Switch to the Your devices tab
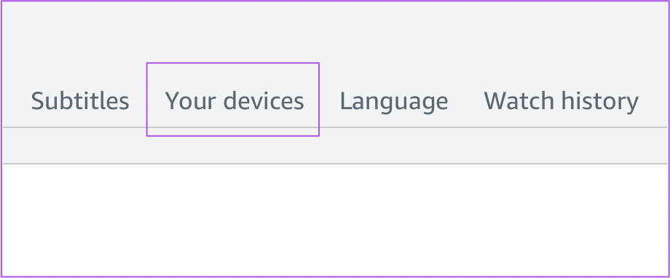 [x=234, y=102]
